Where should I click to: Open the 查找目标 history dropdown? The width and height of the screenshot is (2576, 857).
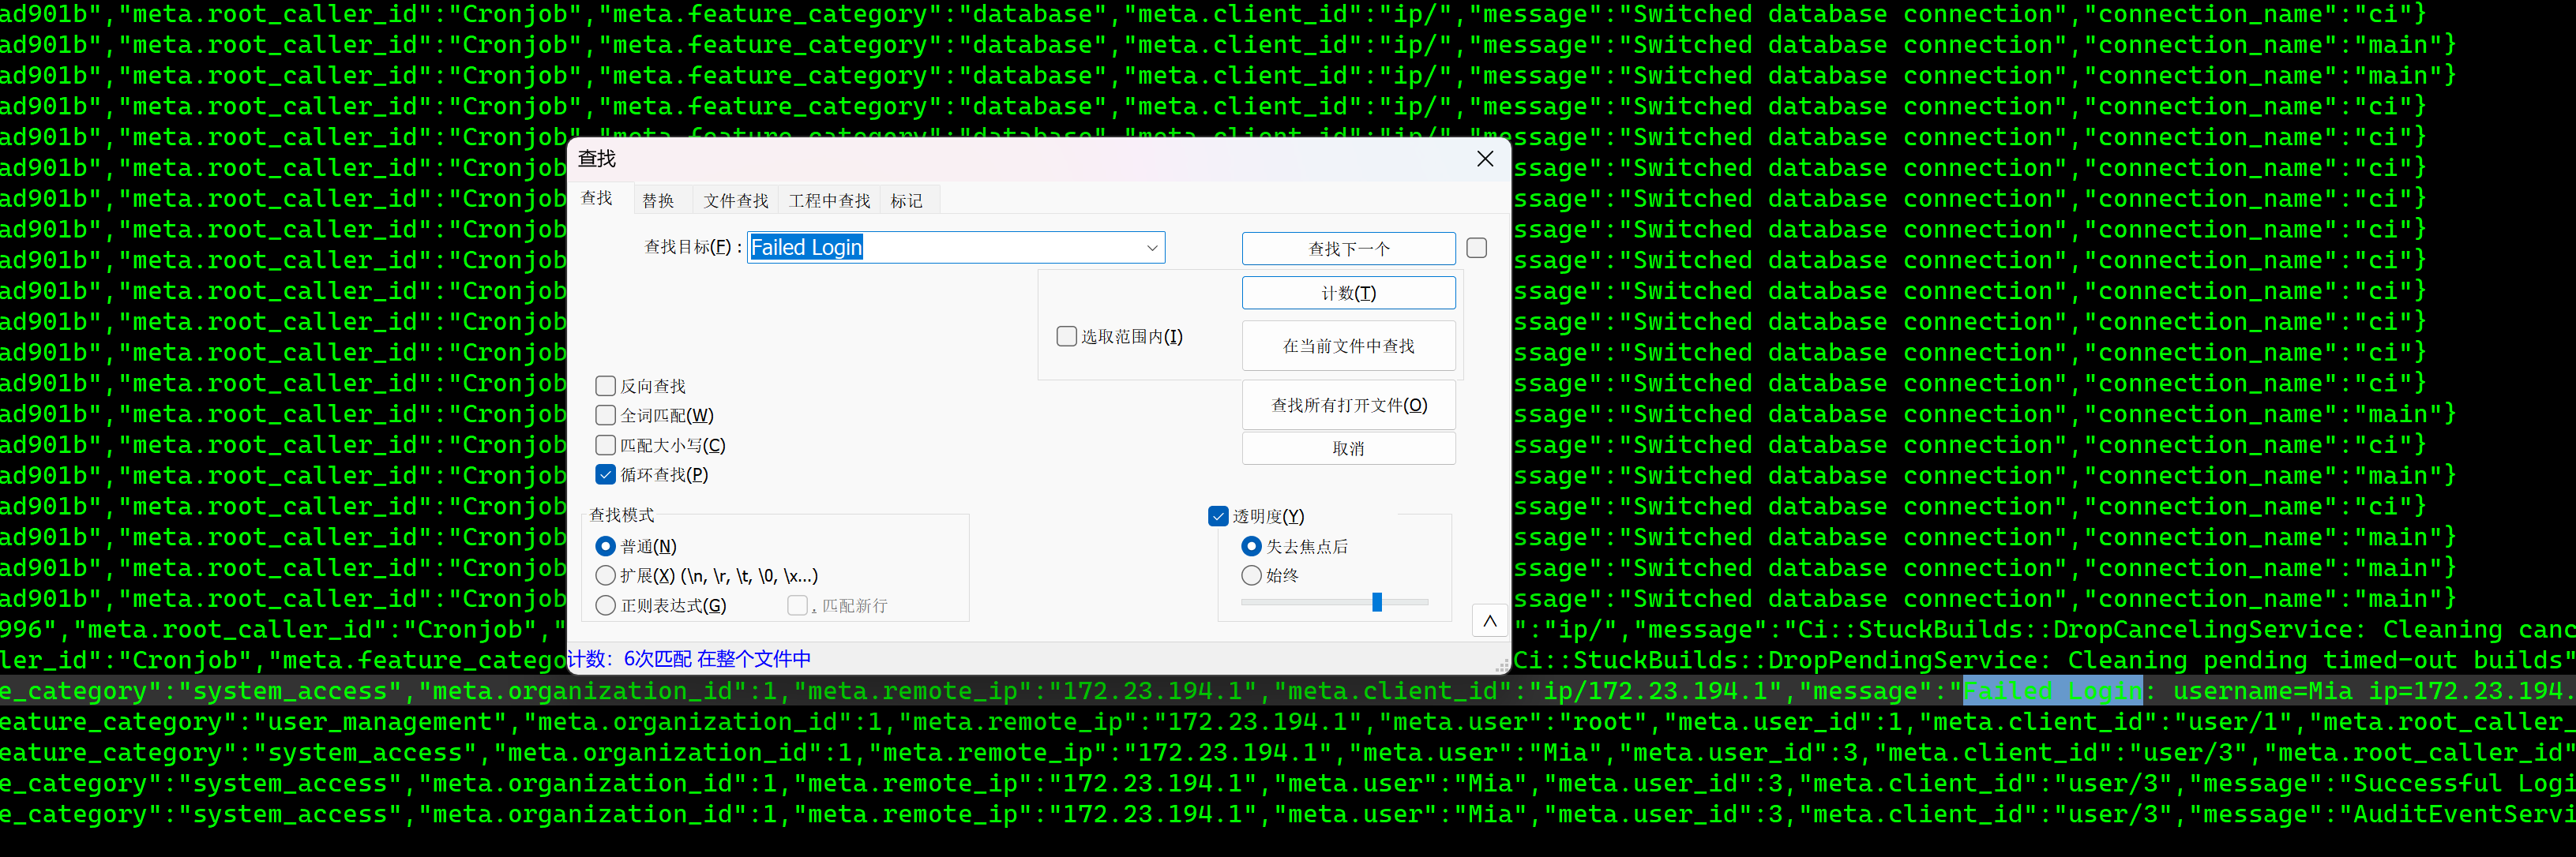pos(1152,248)
